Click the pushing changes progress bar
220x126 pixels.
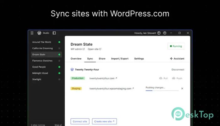[x=162, y=91]
